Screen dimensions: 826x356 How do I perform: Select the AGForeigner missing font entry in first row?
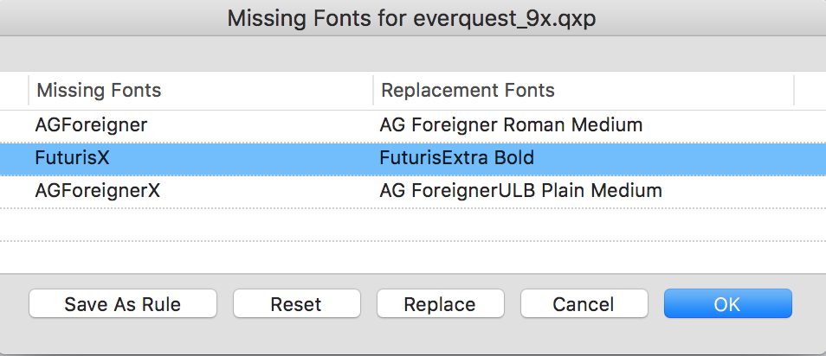click(x=91, y=125)
